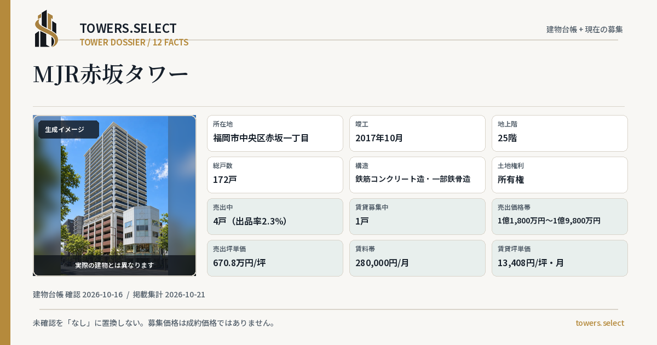Click the 4戸（出品率2.3%）for-sale value

point(250,221)
